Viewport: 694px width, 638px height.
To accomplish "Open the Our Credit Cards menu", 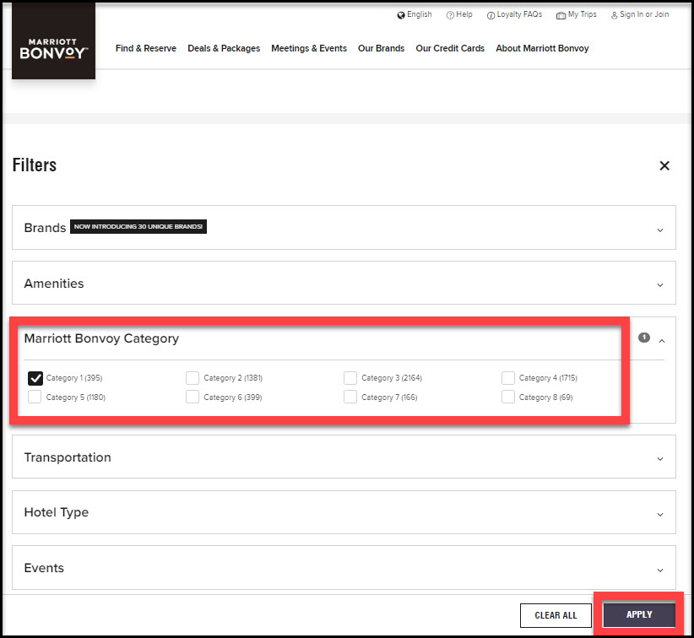I will (x=450, y=48).
